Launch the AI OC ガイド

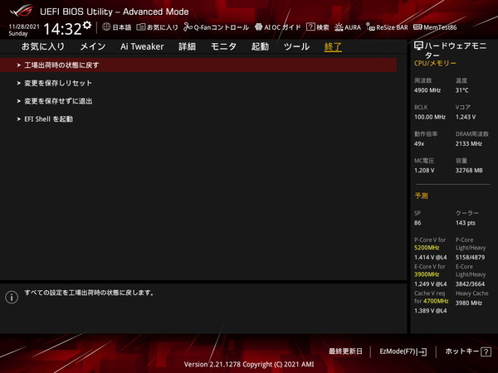coord(278,27)
